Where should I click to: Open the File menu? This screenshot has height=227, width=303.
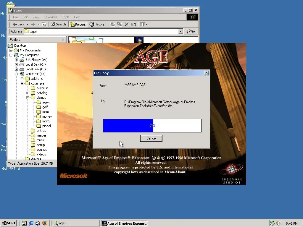coord(15,17)
